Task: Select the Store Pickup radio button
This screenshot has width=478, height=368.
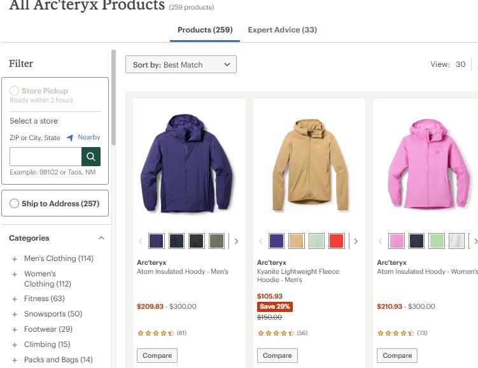Action: [x=15, y=90]
